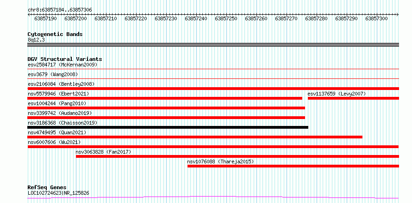This screenshot has height=203, width=412.
Task: Click the 63857290 ruler coordinate
Action: [347, 18]
